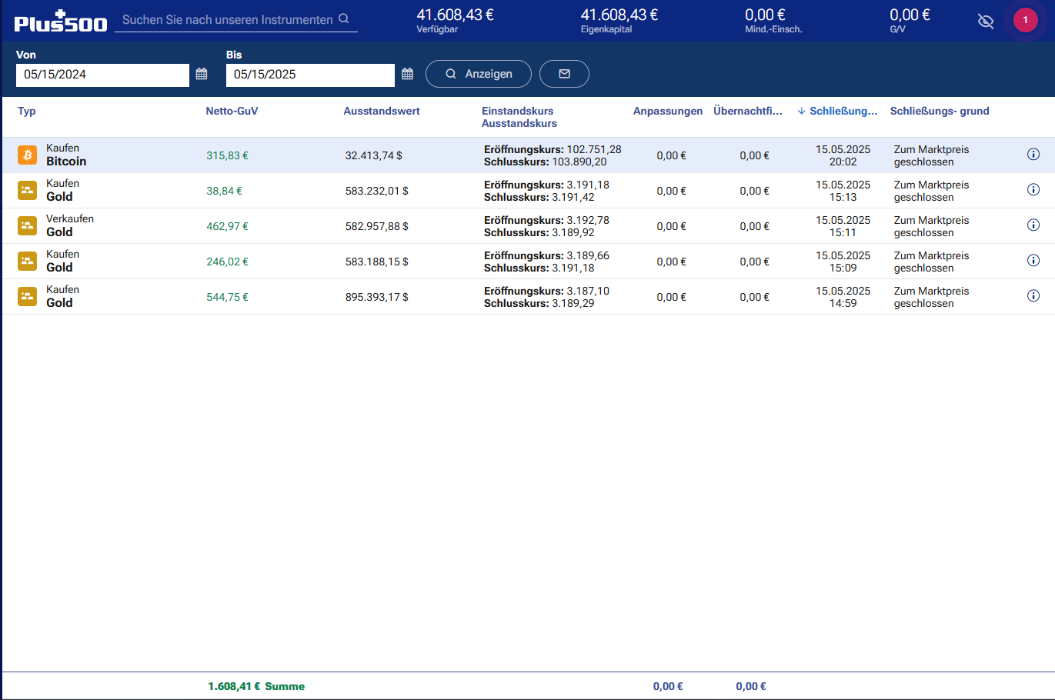Click Netto-GuV 544,75 €
Viewport: 1055px width, 700px height.
[x=227, y=297]
